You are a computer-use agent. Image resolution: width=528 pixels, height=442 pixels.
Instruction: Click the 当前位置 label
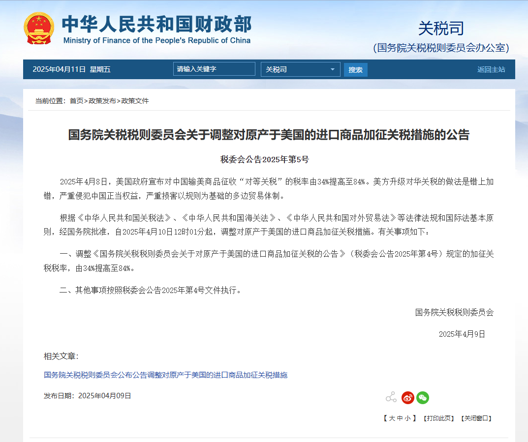[51, 101]
